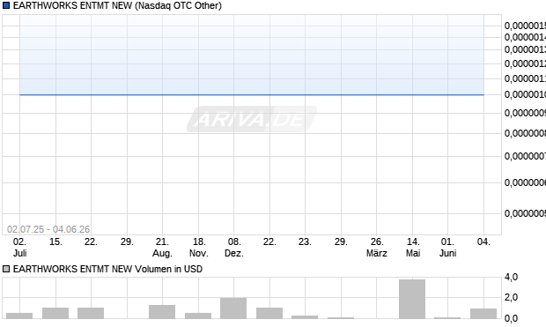The image size is (546, 327).
Task: Click the small volume bar at 23.
Action: (305, 317)
